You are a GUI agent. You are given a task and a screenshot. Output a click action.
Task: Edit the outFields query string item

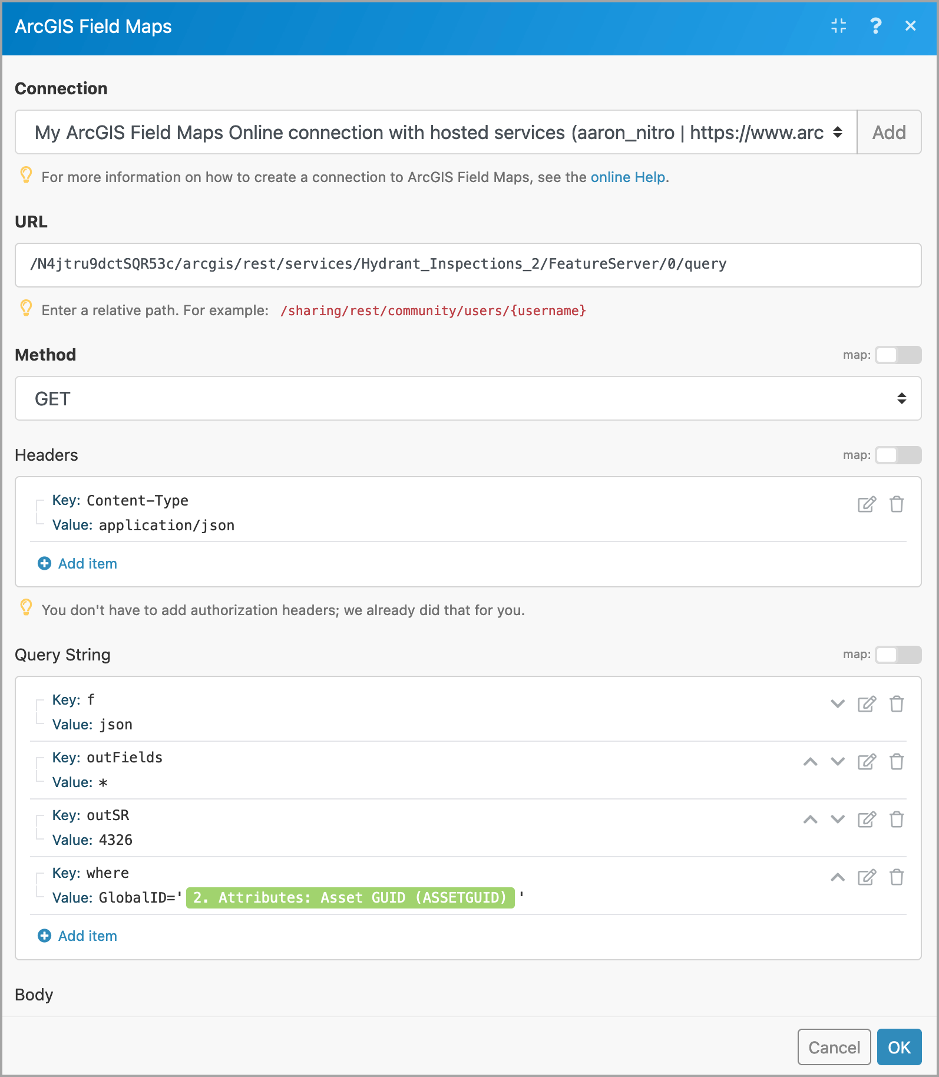(867, 762)
